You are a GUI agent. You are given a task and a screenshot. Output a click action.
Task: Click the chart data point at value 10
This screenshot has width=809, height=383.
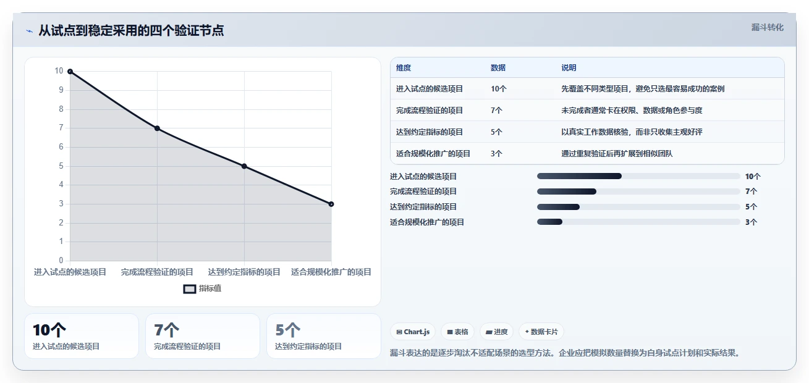pos(70,72)
